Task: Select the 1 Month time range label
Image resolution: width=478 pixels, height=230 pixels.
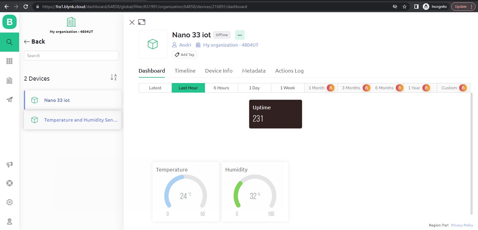Action: click(316, 88)
